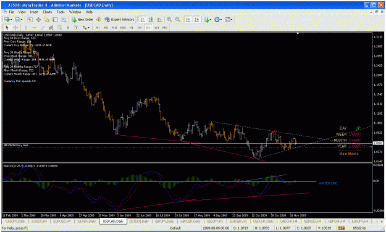Open the View menu
Screen dimensions: 386x232
point(22,12)
